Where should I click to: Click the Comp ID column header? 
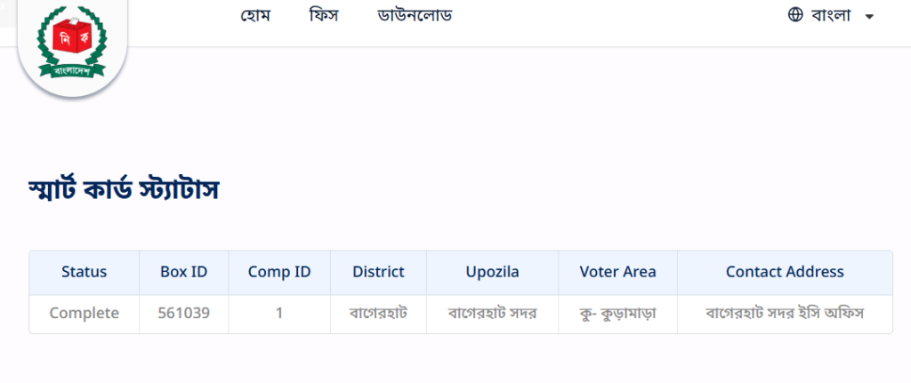[279, 272]
